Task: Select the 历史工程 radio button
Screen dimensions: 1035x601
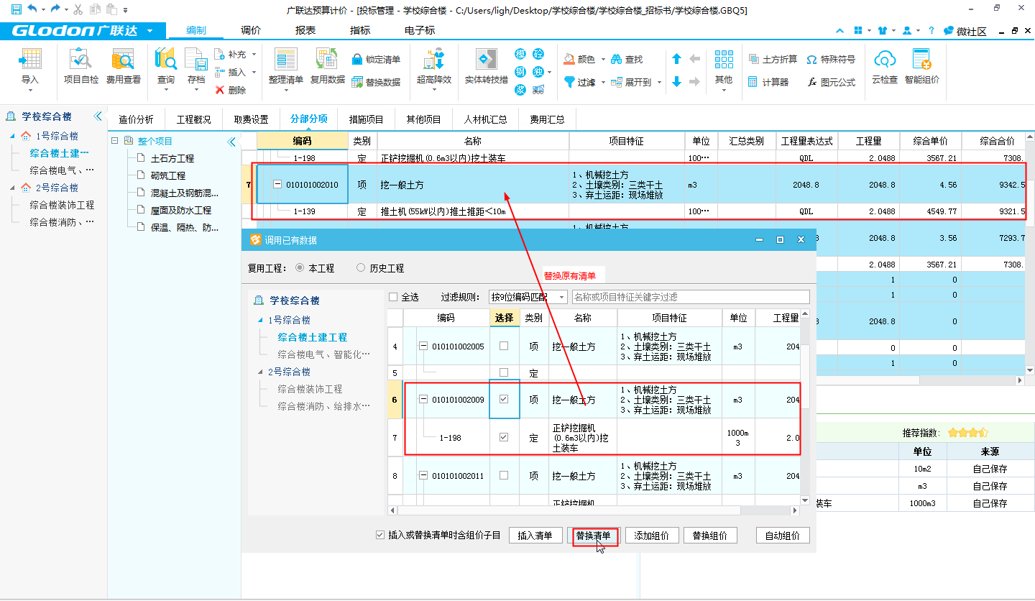Action: [x=361, y=268]
